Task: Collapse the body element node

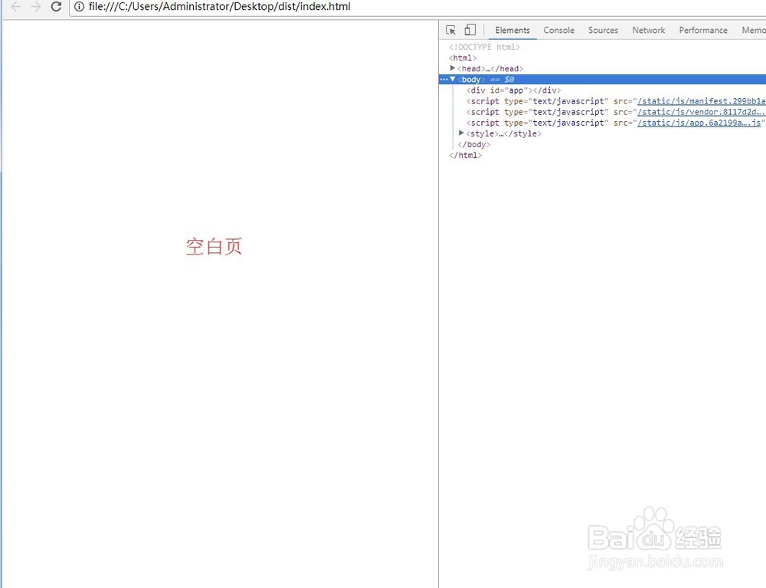Action: point(453,79)
